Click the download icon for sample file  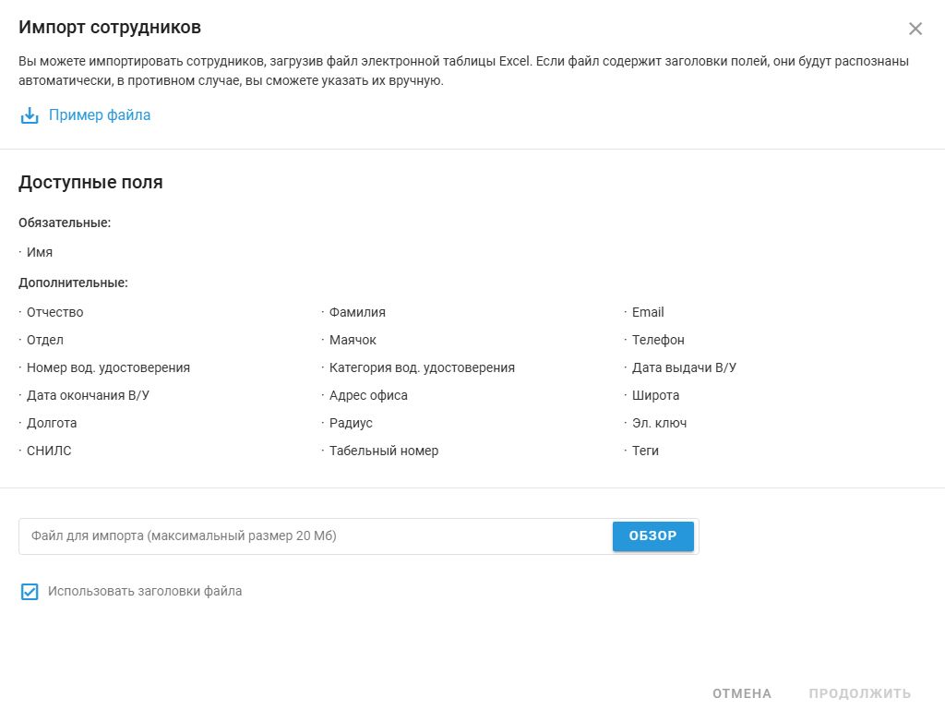pyautogui.click(x=30, y=116)
